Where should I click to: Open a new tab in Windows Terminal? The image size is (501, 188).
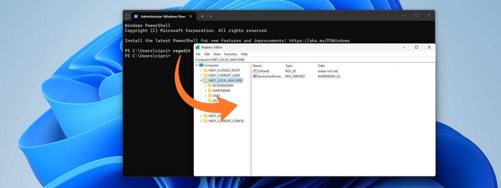[202, 16]
